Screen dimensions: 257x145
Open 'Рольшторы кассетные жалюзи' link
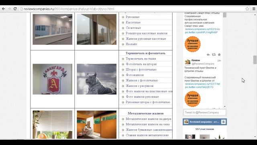click(x=147, y=33)
